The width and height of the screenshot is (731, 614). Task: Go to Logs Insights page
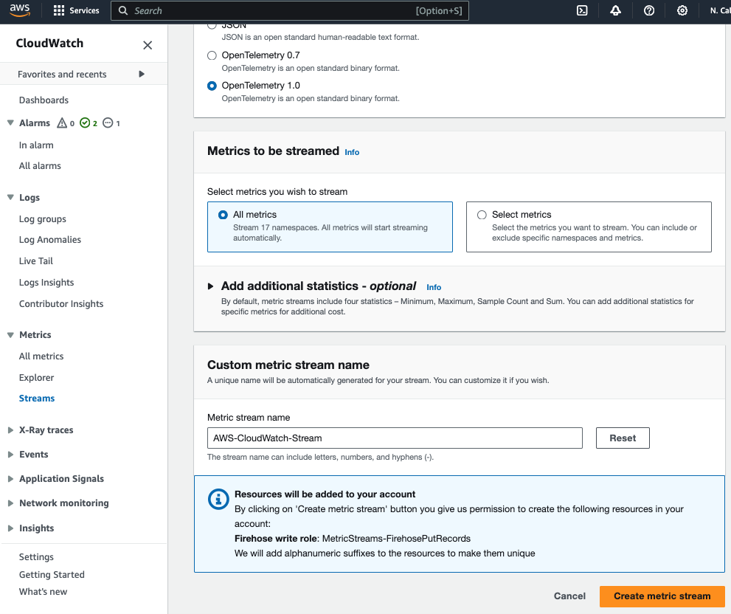click(x=46, y=282)
